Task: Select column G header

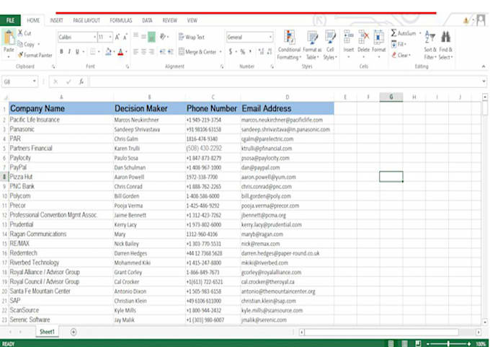Action: 391,97
